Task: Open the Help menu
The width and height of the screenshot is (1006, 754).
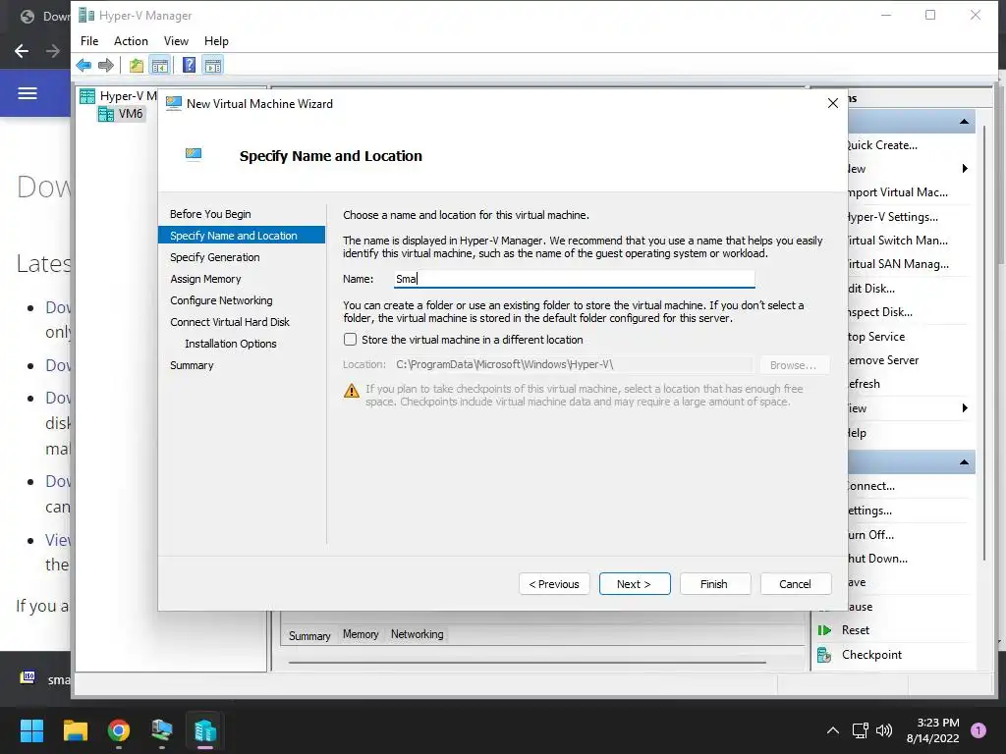Action: (x=216, y=41)
